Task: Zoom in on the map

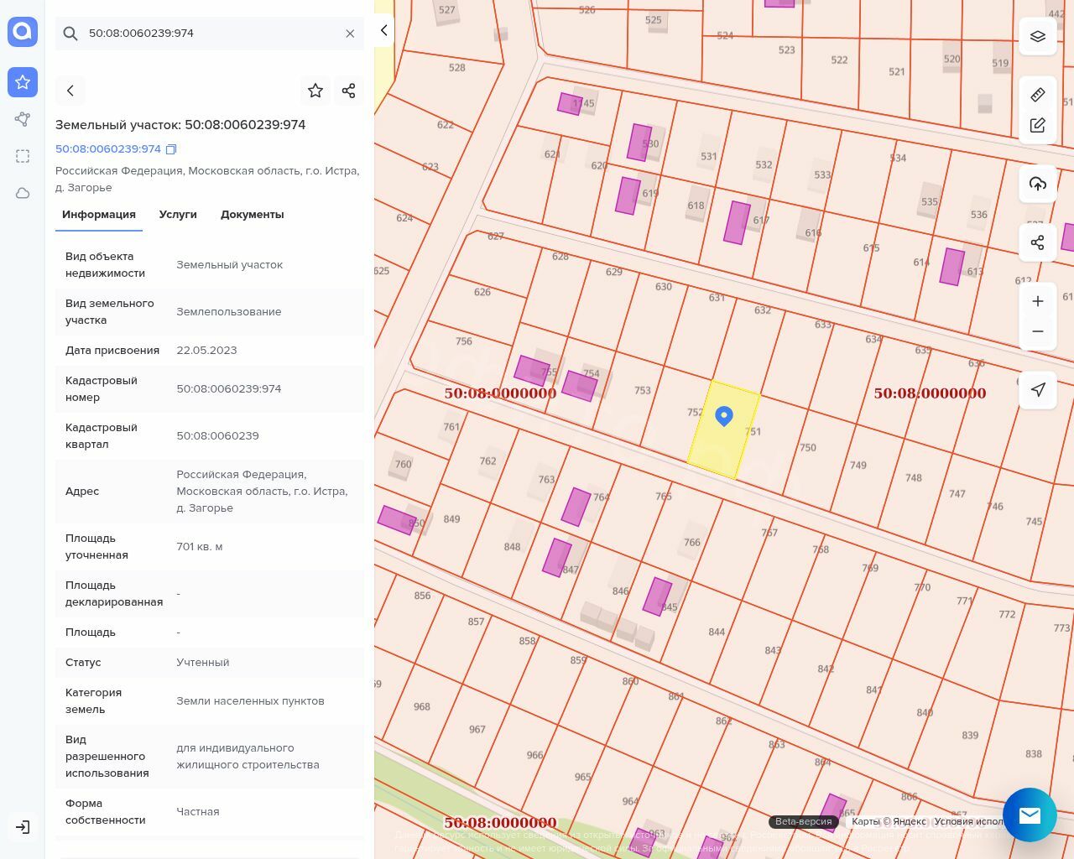Action: (x=1038, y=301)
